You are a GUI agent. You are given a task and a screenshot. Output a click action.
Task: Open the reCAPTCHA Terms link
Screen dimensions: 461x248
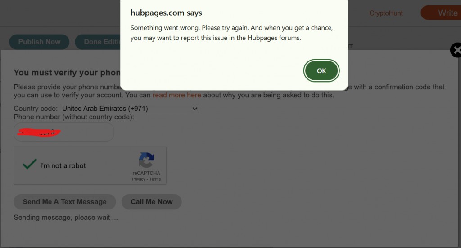(155, 179)
